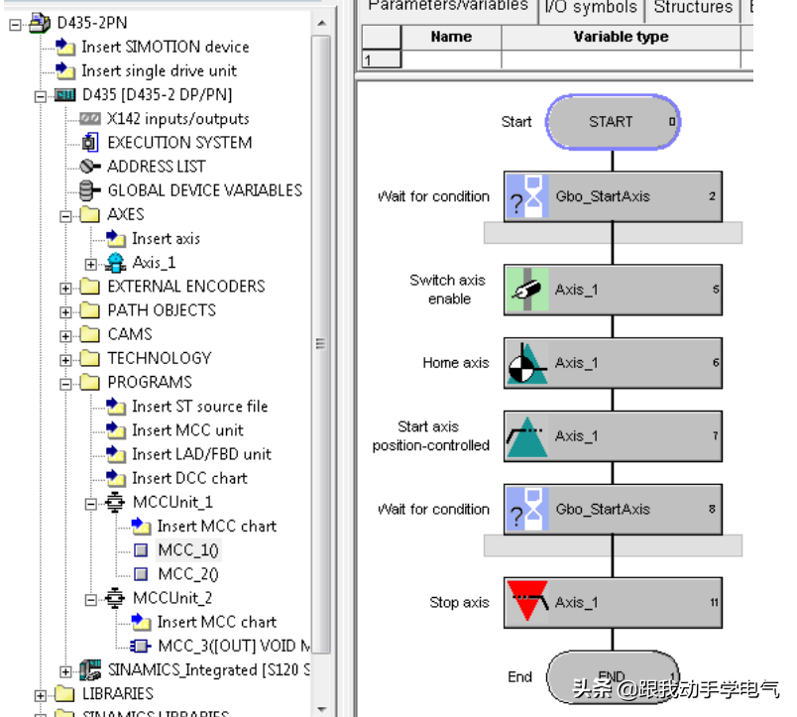The height and width of the screenshot is (717, 797).
Task: Expand the TECHNOLOGY folder
Action: (66, 359)
